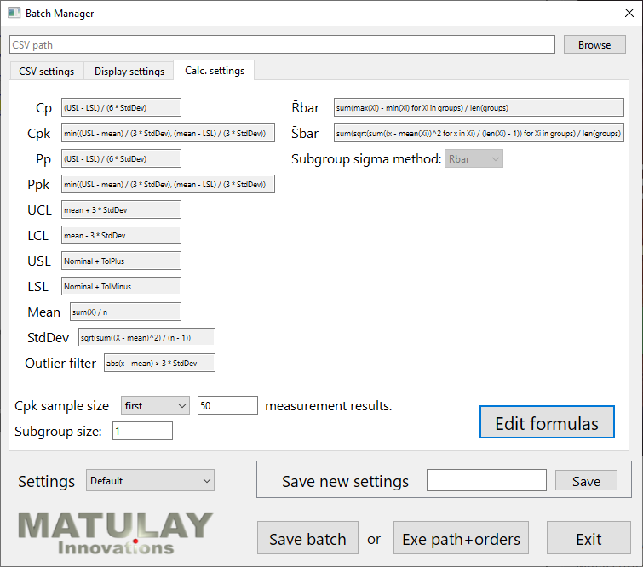Screen dimensions: 643x567
Task: Click the Edit formulas button
Action: click(547, 422)
